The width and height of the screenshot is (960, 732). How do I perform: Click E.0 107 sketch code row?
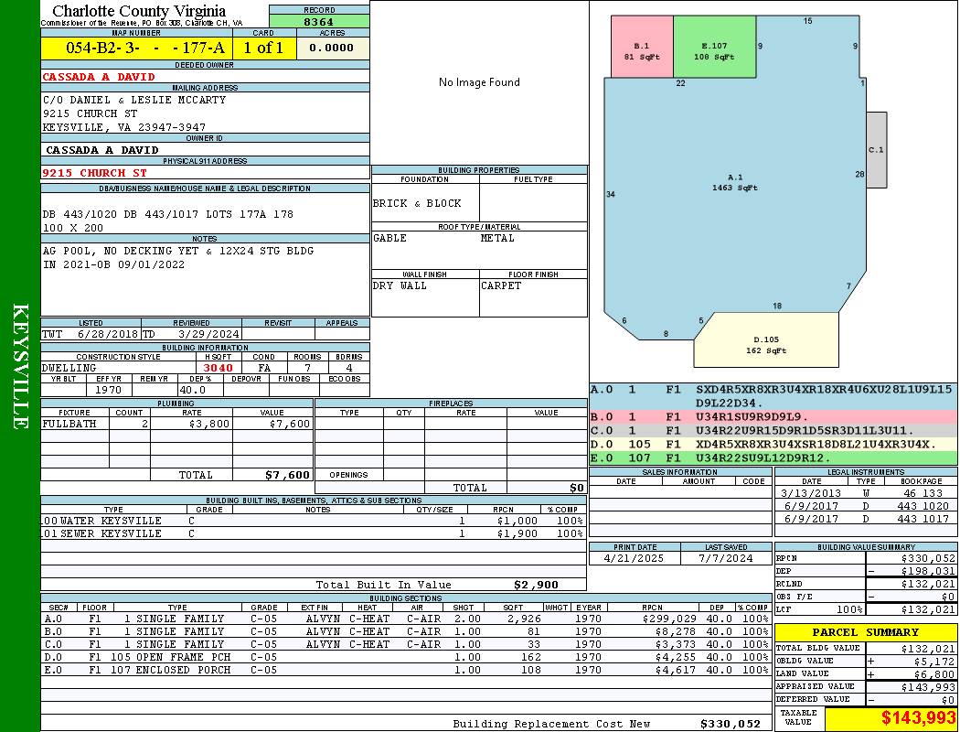tap(773, 458)
